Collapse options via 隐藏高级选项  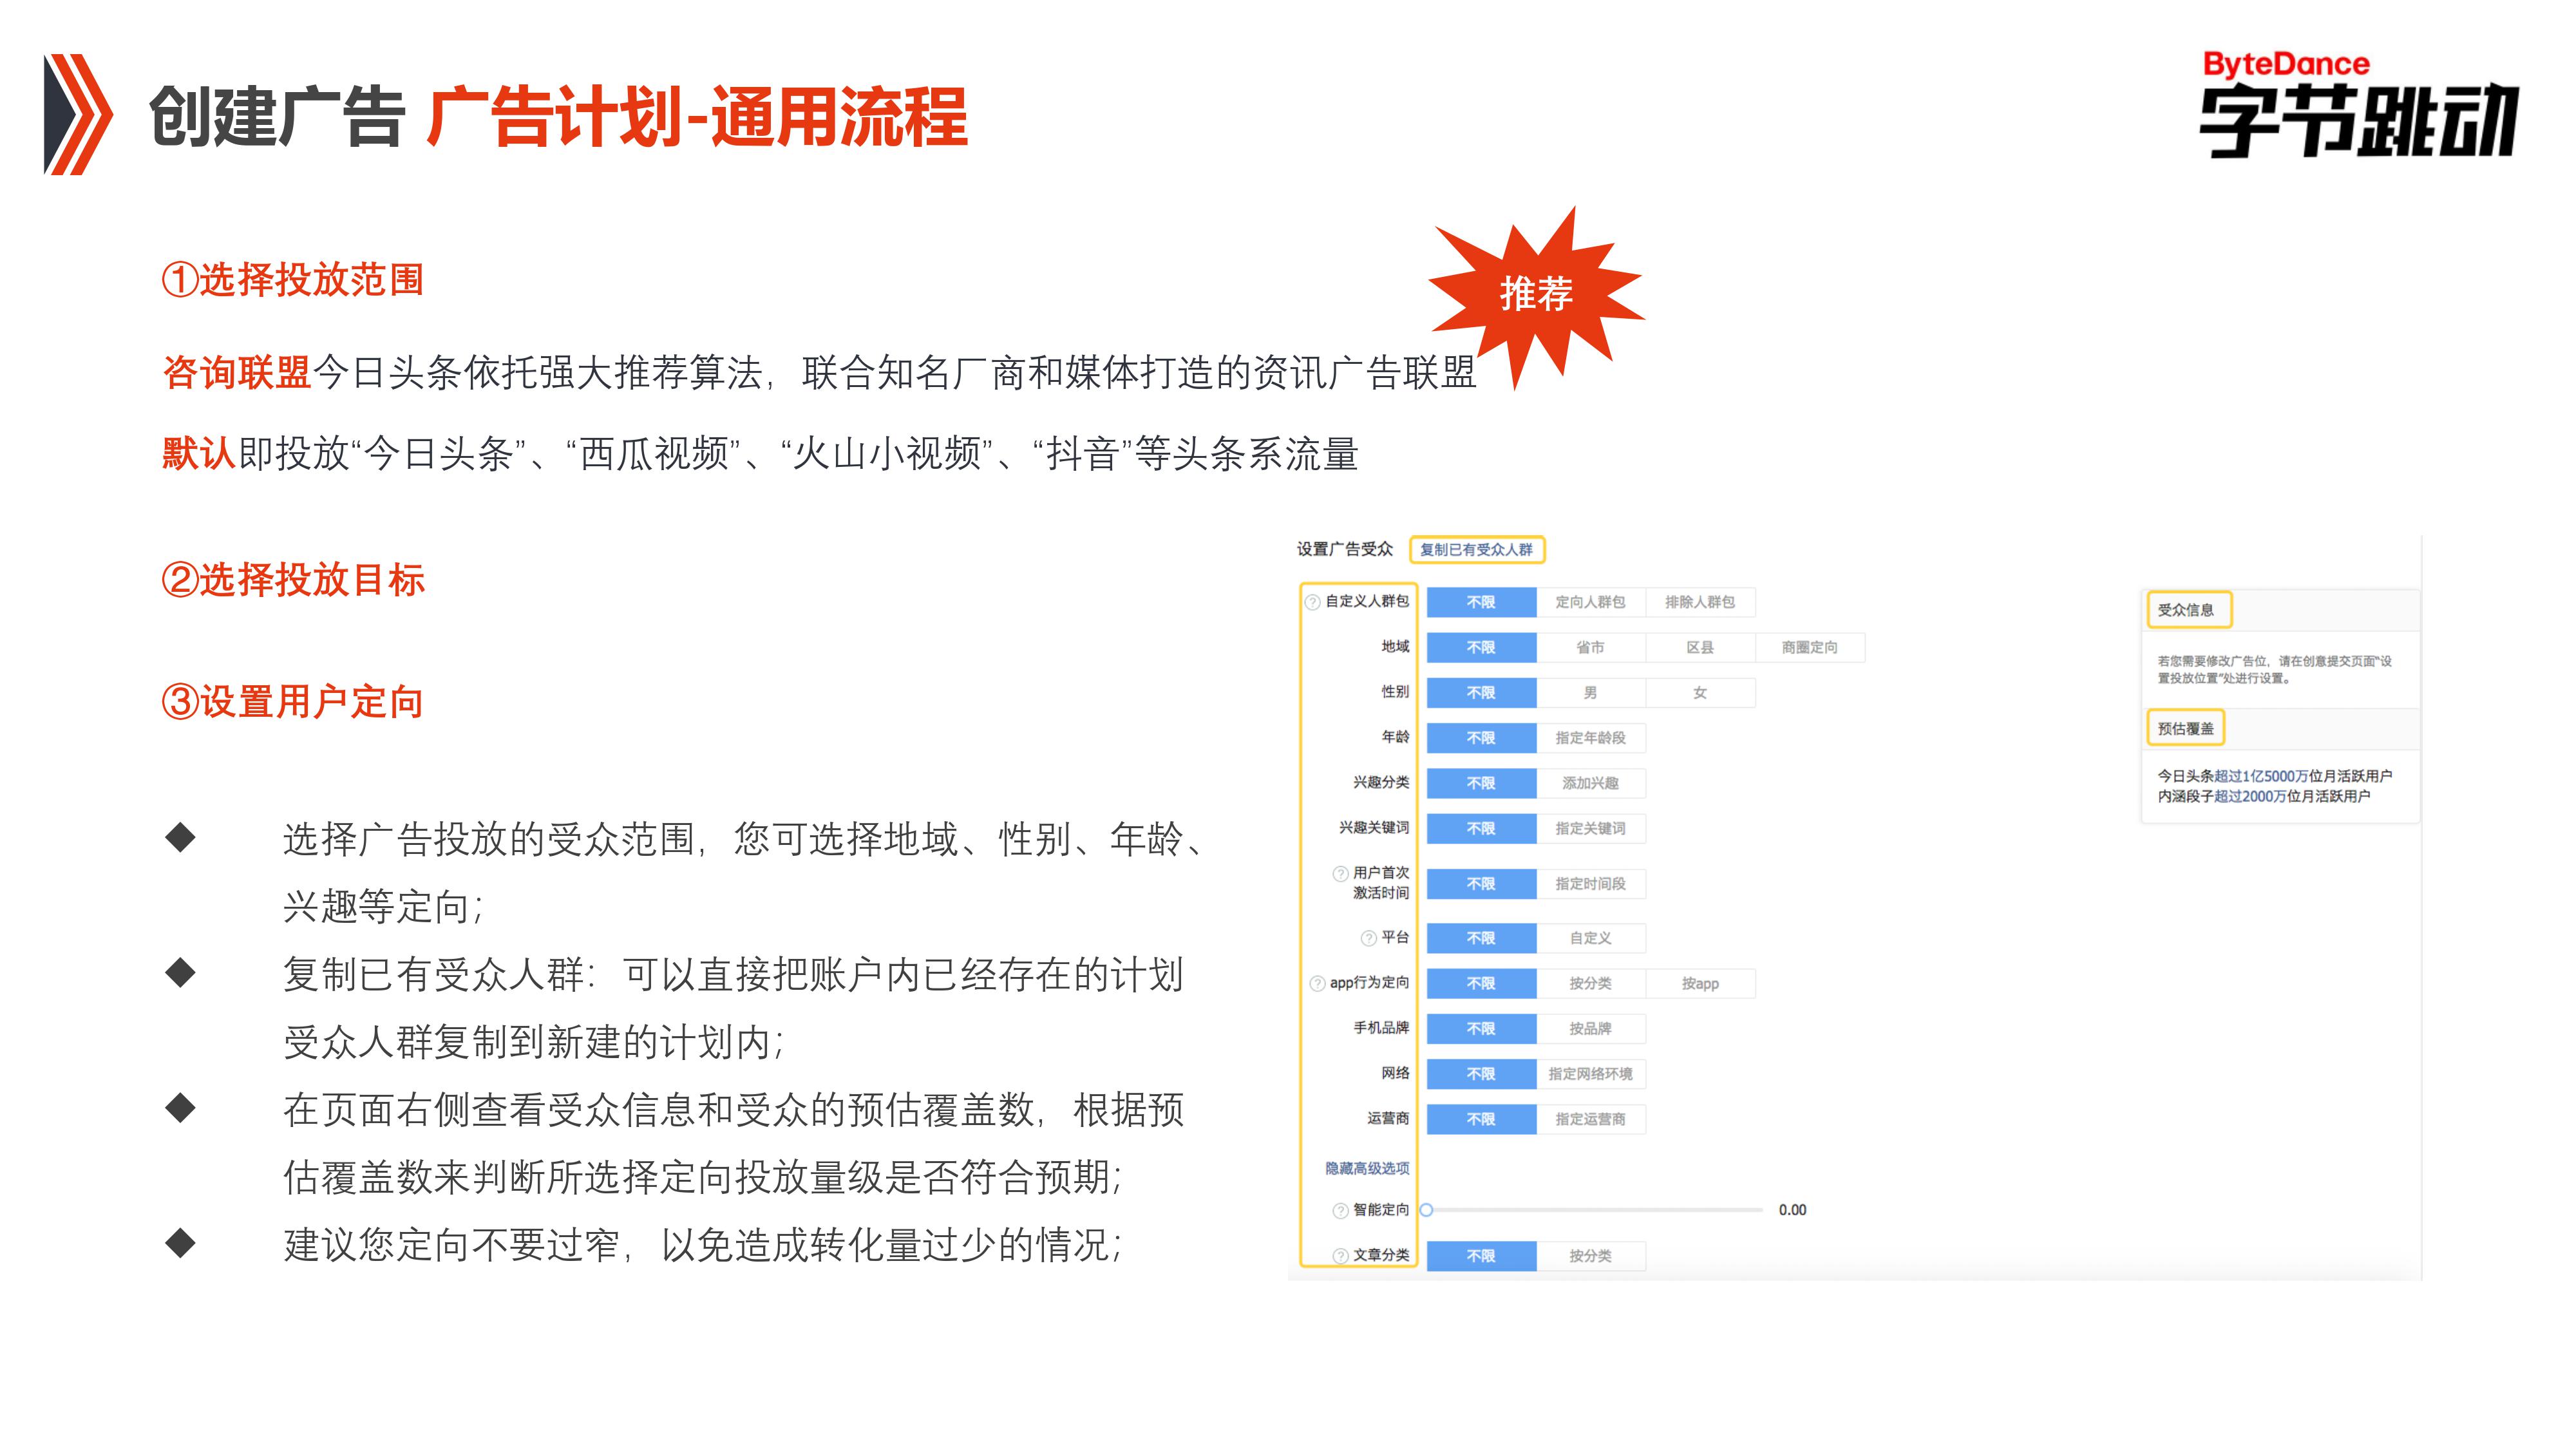(1367, 1168)
